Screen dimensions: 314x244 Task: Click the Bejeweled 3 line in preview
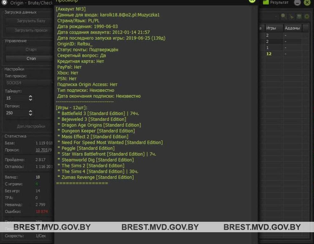[92, 119]
